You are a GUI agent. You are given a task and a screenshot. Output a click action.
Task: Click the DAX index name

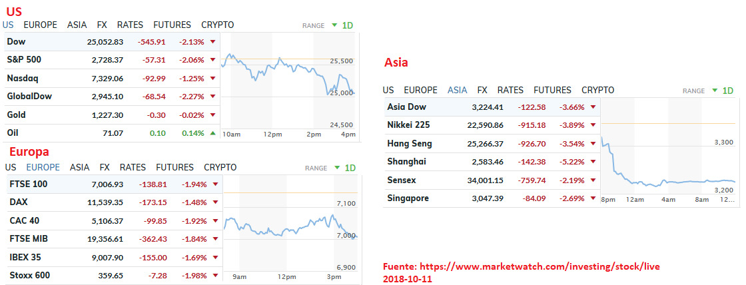[19, 202]
